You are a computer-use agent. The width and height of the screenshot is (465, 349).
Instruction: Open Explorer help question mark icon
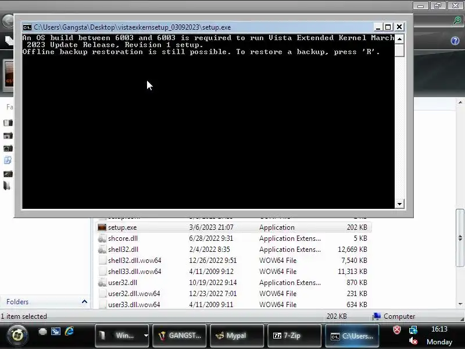tap(455, 41)
